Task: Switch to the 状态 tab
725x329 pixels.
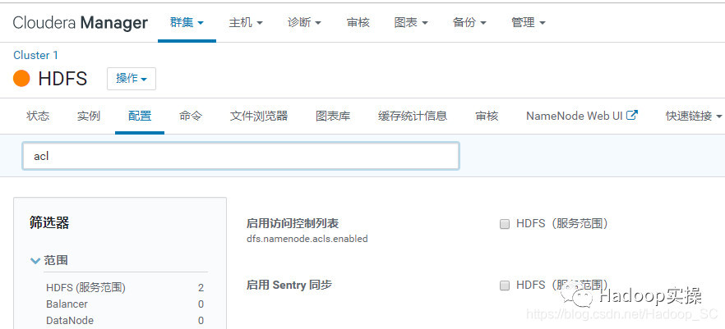Action: click(38, 116)
